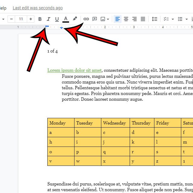Toggle bold formatting
193x193 pixels.
tap(40, 19)
